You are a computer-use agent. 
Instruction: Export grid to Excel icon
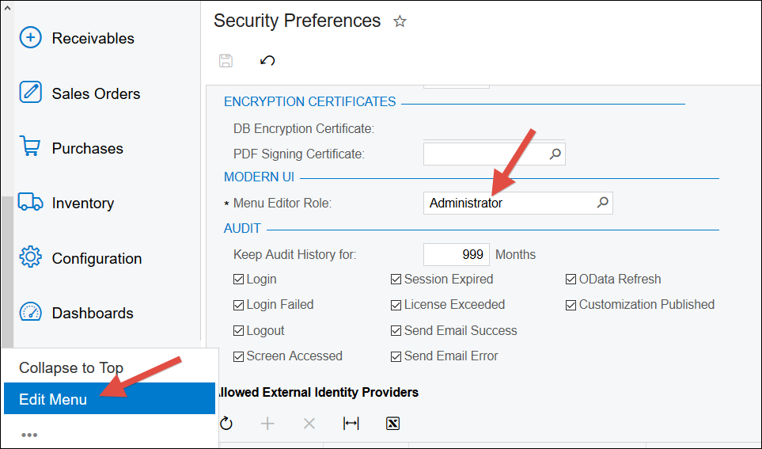pyautogui.click(x=392, y=423)
